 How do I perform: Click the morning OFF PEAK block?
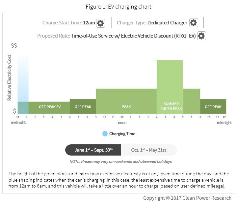pos(83,106)
